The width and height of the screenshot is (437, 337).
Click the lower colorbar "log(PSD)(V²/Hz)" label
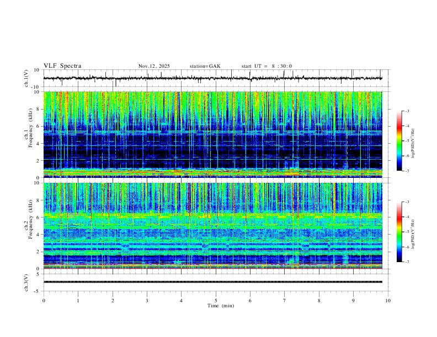tap(413, 235)
